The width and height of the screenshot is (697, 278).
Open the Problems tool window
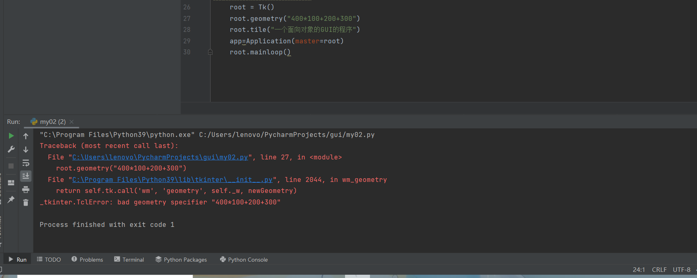87,260
